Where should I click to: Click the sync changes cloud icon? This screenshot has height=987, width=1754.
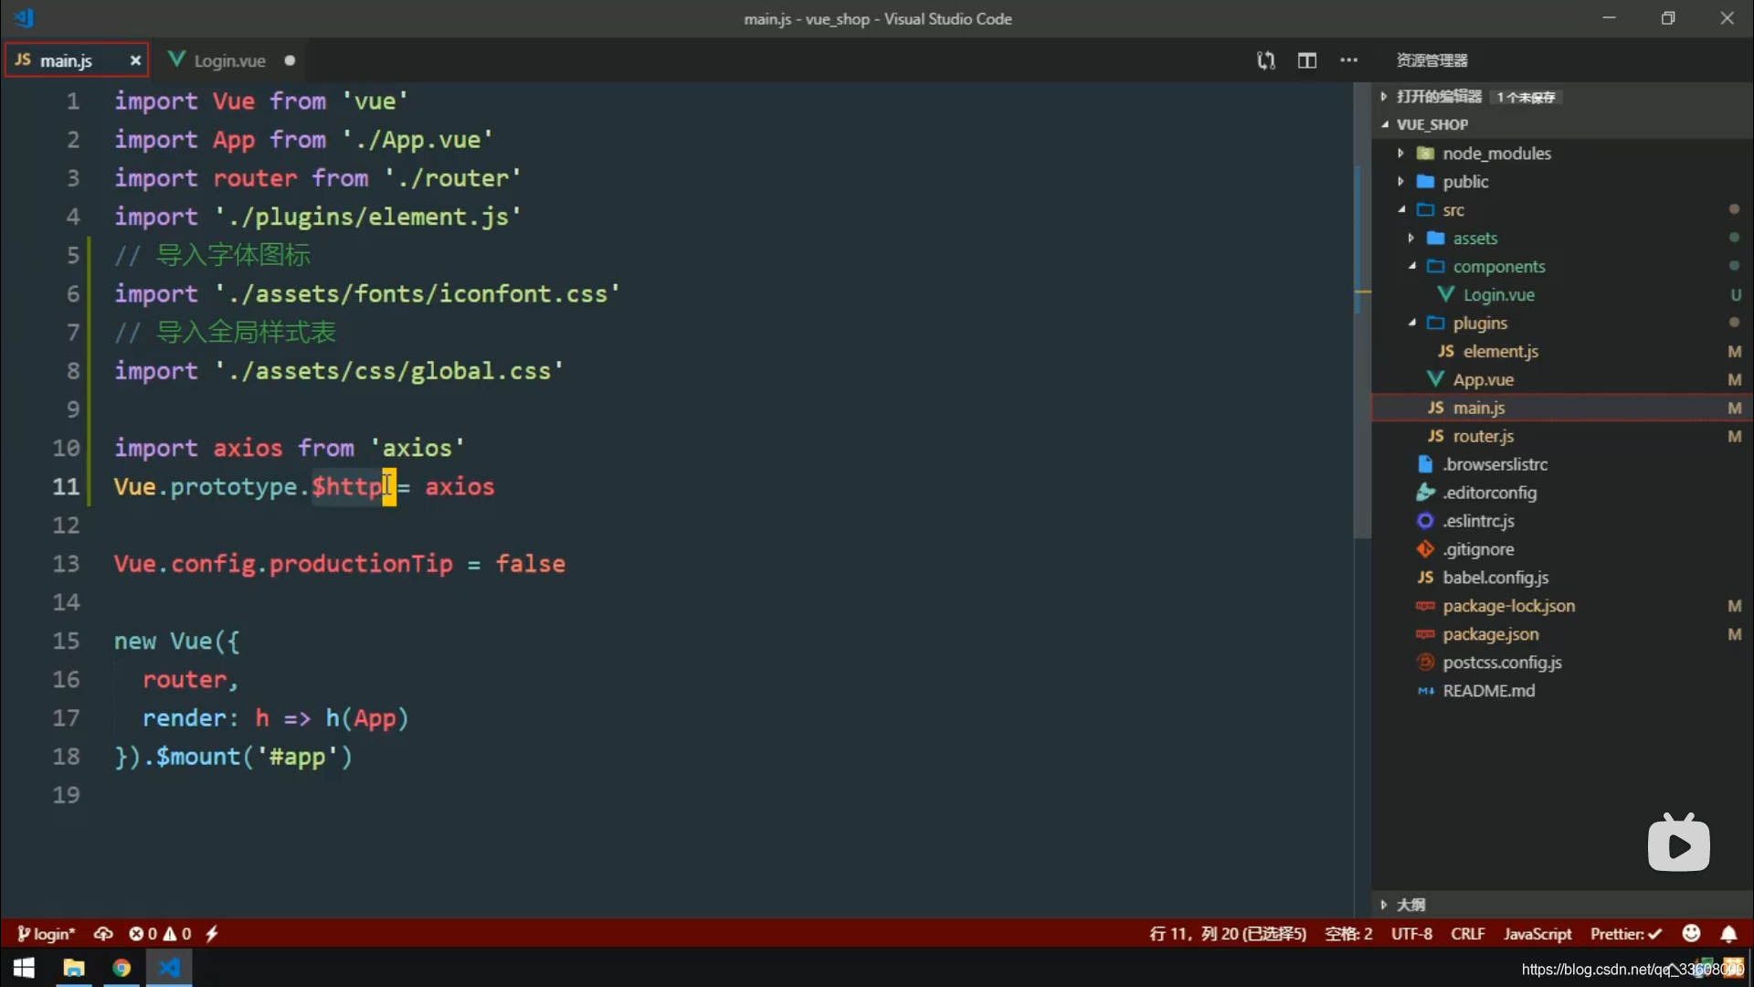[x=103, y=933]
